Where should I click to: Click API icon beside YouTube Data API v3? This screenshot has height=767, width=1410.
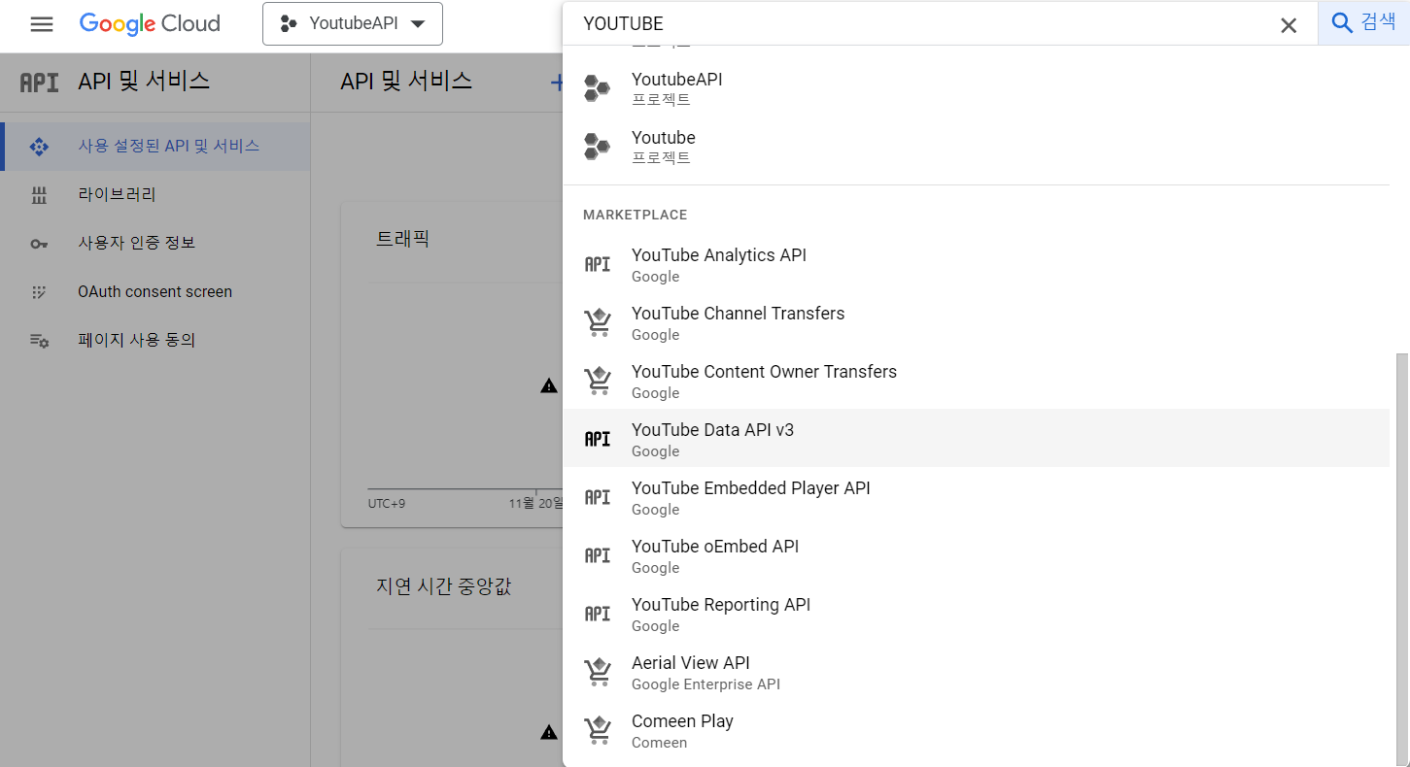pos(598,439)
